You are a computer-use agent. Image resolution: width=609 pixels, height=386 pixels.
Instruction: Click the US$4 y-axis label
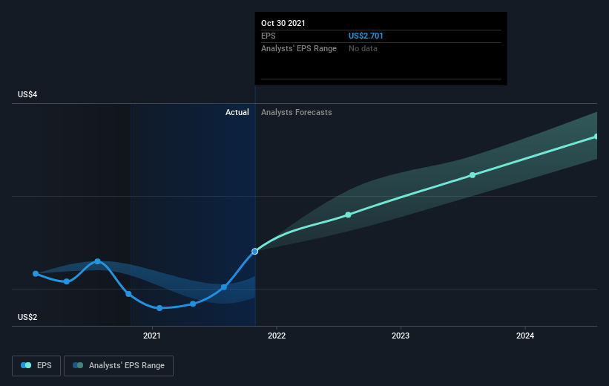click(x=27, y=94)
